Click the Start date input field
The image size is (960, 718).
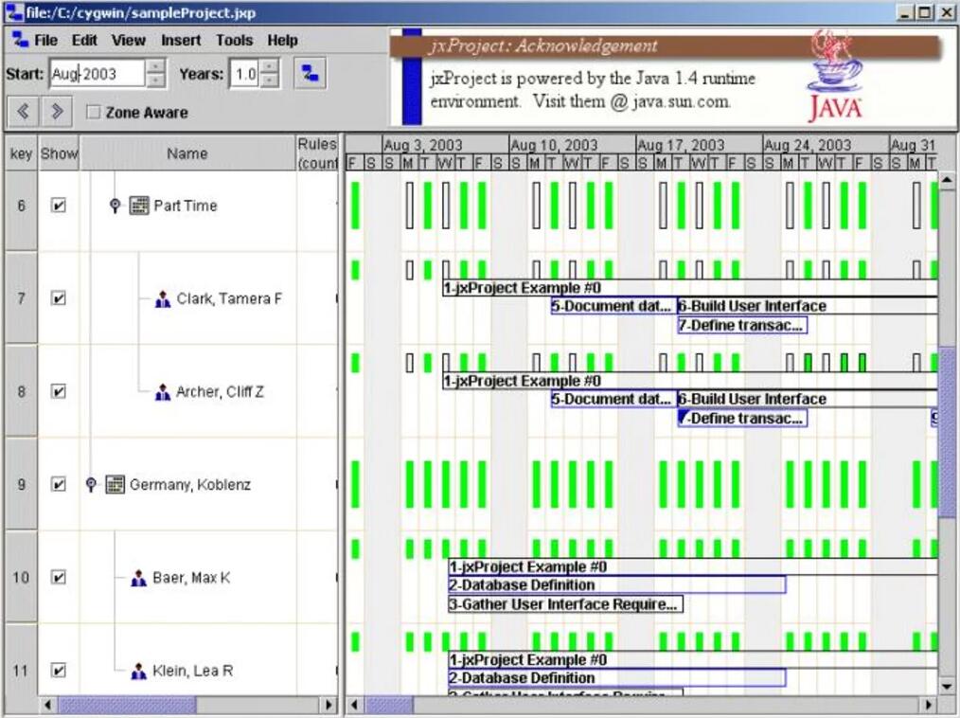(x=97, y=74)
